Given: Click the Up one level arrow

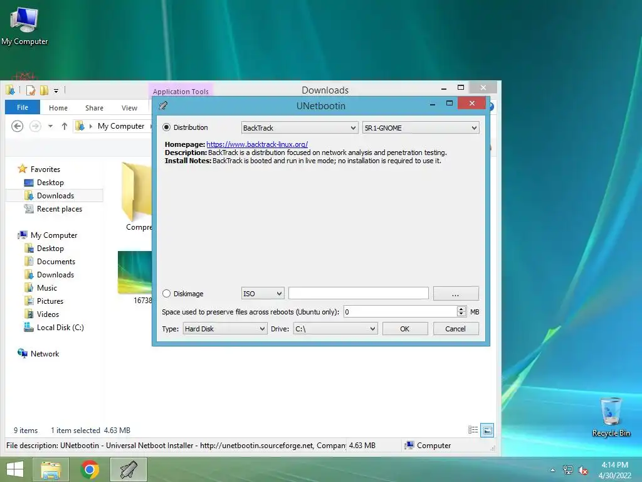Looking at the screenshot, I should point(65,126).
